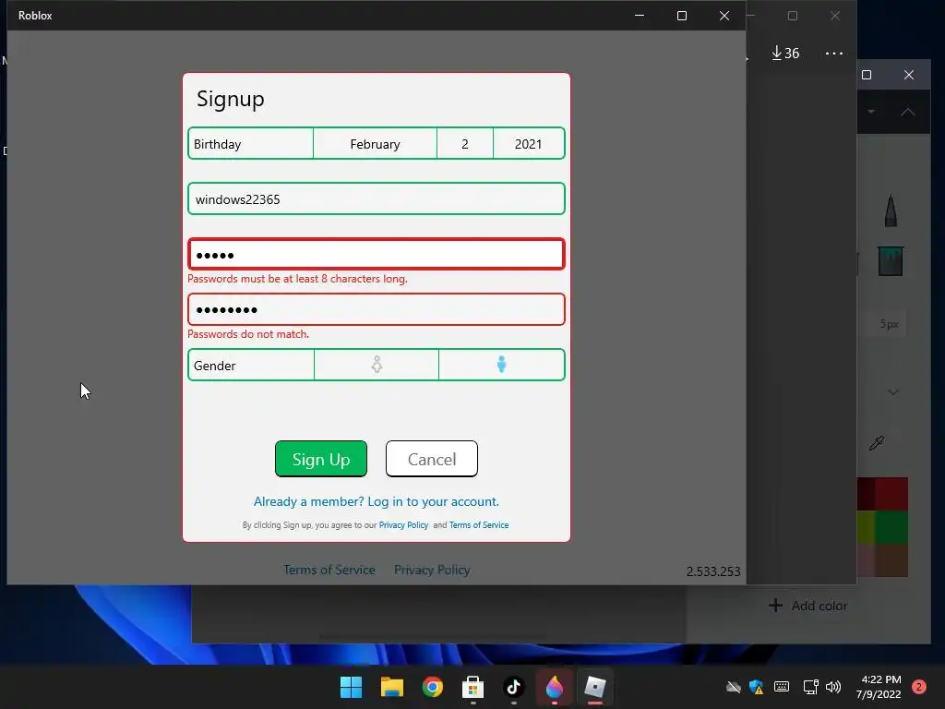This screenshot has width=945, height=709.
Task: Click the network display tray icon
Action: (810, 687)
